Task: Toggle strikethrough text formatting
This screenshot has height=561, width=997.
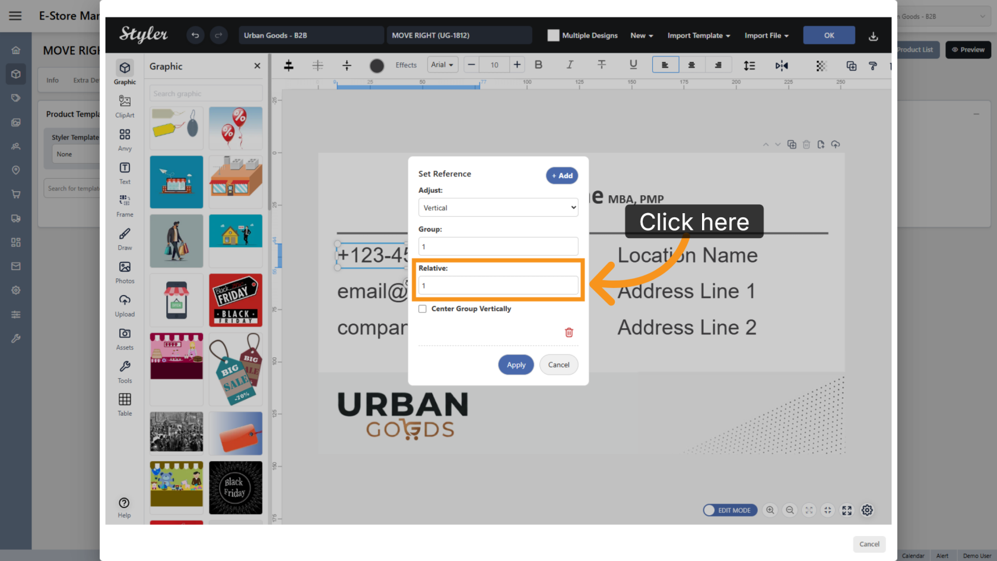Action: pos(601,65)
